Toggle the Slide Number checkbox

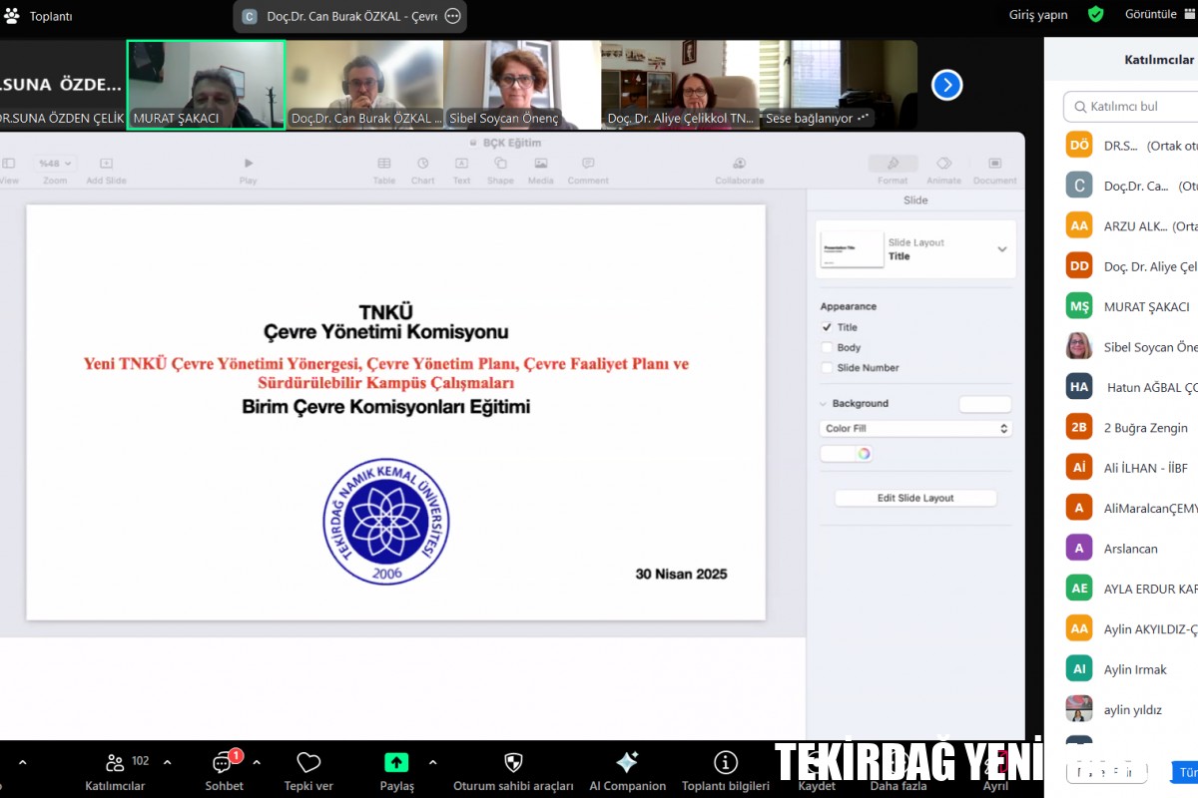(x=827, y=367)
